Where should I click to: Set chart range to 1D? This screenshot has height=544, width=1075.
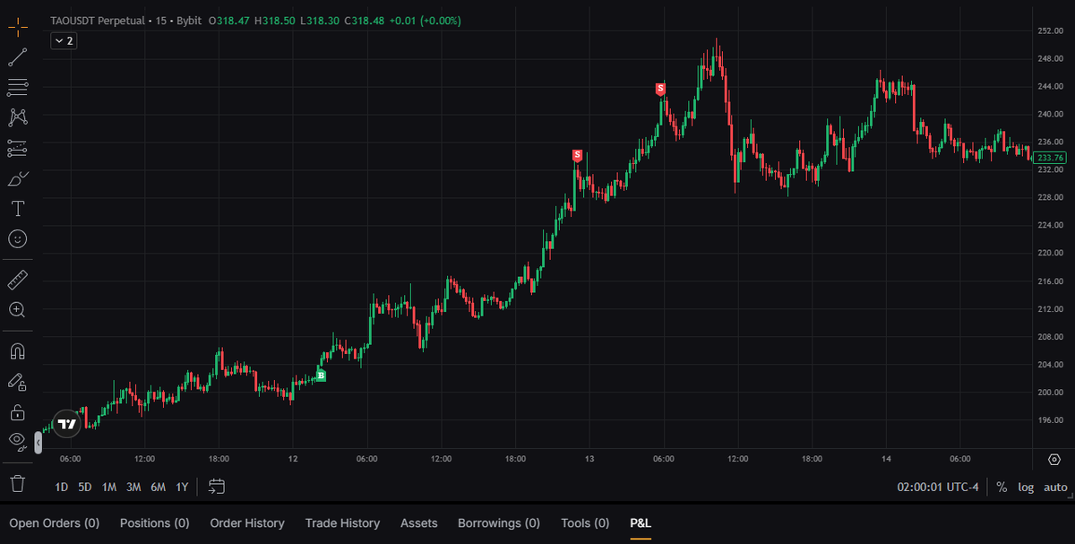point(61,487)
